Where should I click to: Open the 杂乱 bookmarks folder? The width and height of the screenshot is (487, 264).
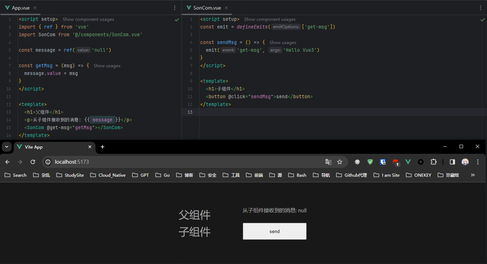coord(42,175)
